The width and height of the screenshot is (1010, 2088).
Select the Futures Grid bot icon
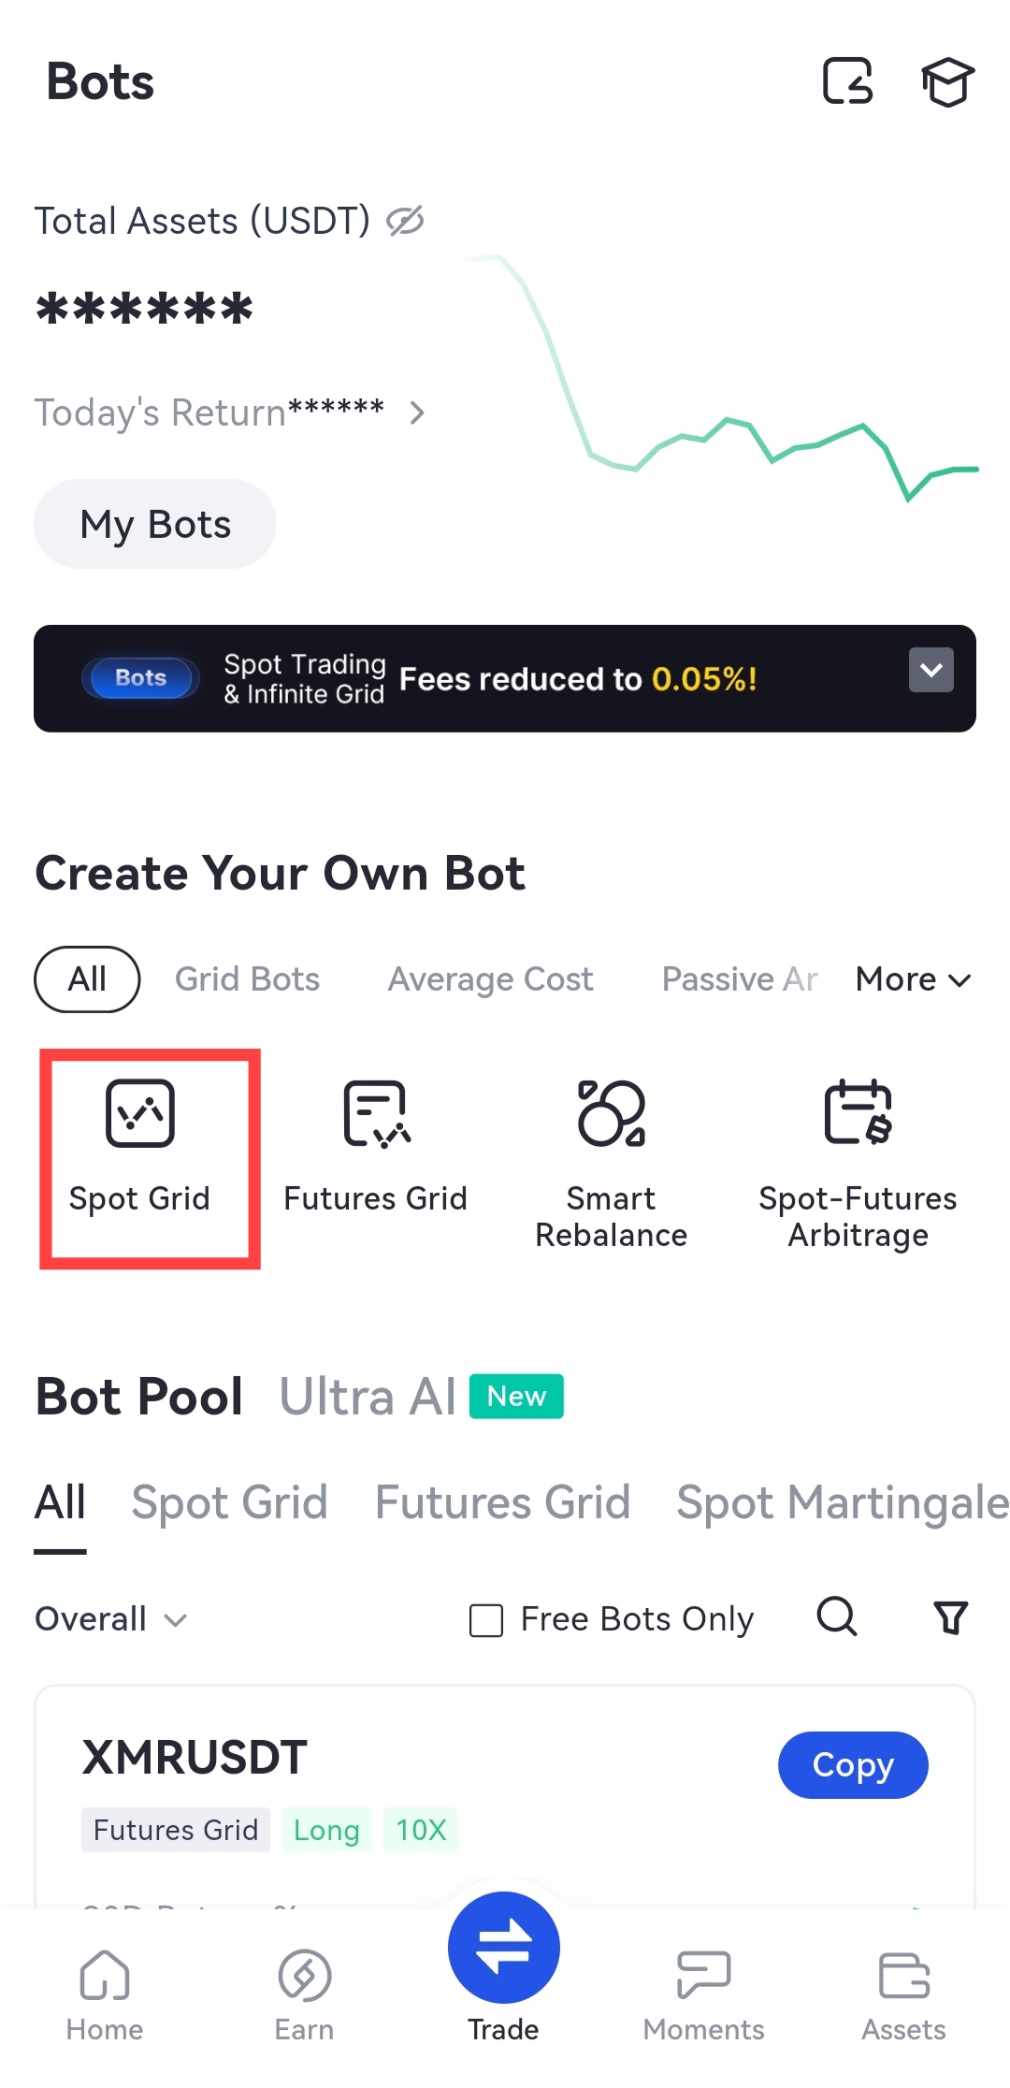376,1113
